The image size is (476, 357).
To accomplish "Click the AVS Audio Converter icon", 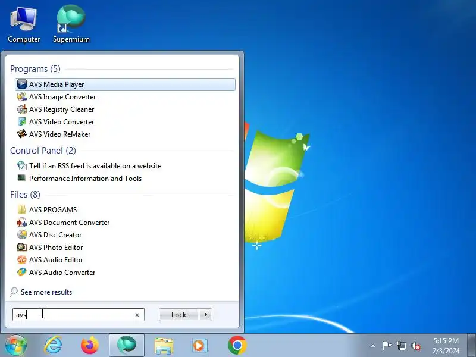I will (x=22, y=272).
